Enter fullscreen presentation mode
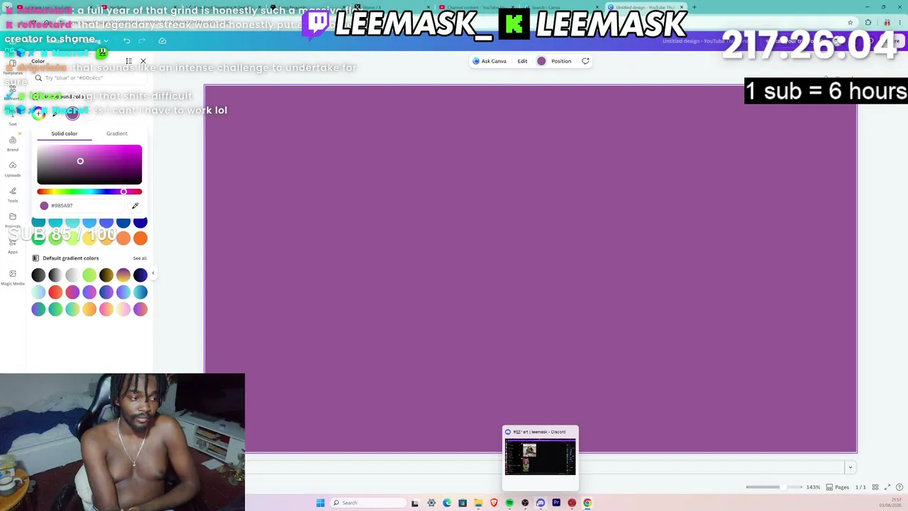The image size is (908, 511). (x=887, y=488)
